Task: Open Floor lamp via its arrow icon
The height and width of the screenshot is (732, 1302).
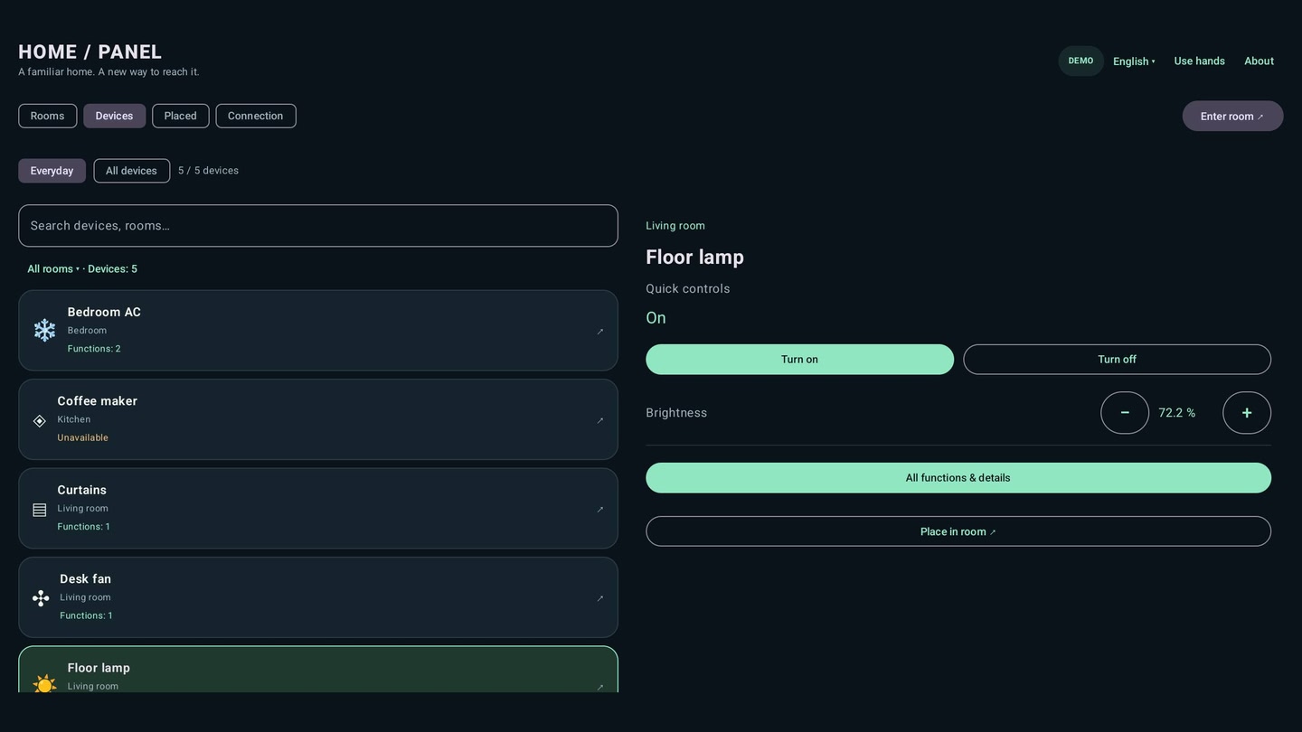Action: pos(600,687)
